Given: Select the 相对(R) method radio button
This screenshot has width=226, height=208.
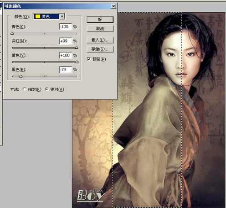Looking at the screenshot, I should (24, 89).
